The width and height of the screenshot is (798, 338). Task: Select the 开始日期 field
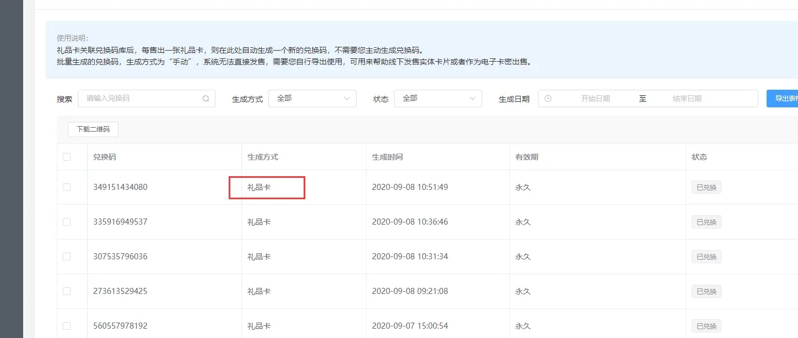[595, 99]
